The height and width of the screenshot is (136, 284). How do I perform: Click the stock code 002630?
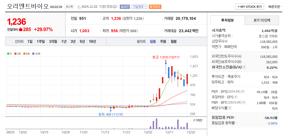coord(56,7)
